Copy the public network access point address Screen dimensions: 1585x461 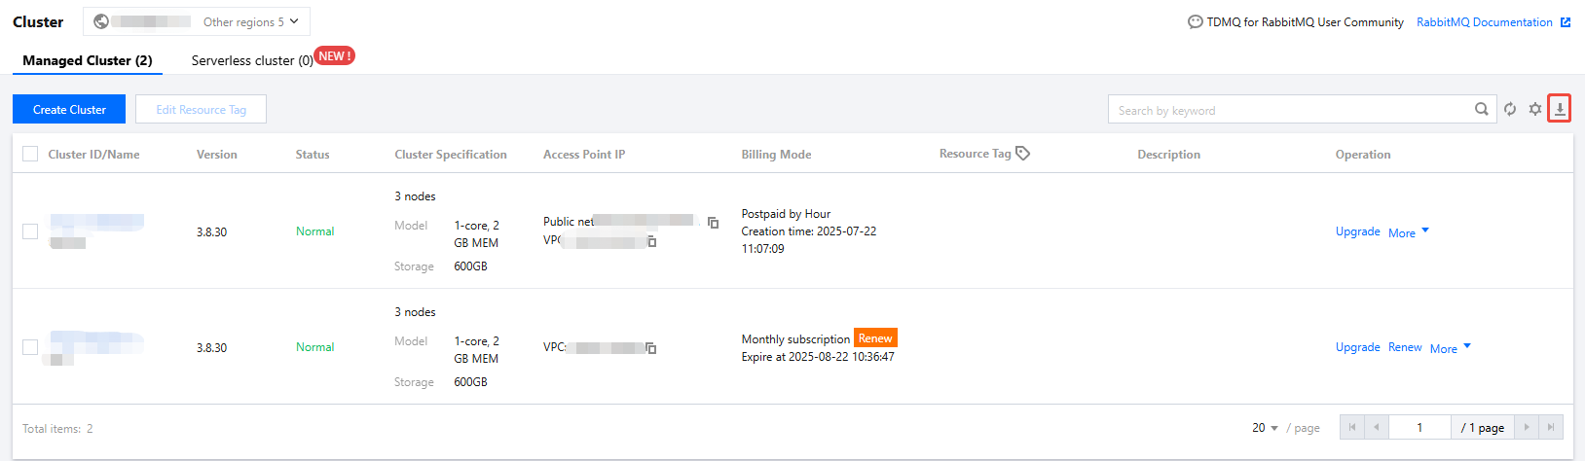[714, 223]
